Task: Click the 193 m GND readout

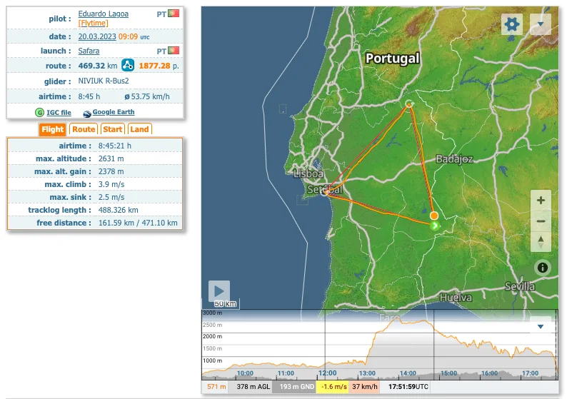Action: (x=296, y=387)
